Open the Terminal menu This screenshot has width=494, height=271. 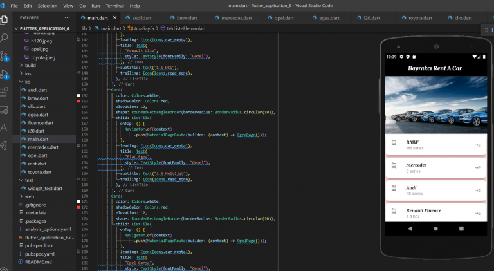[114, 5]
